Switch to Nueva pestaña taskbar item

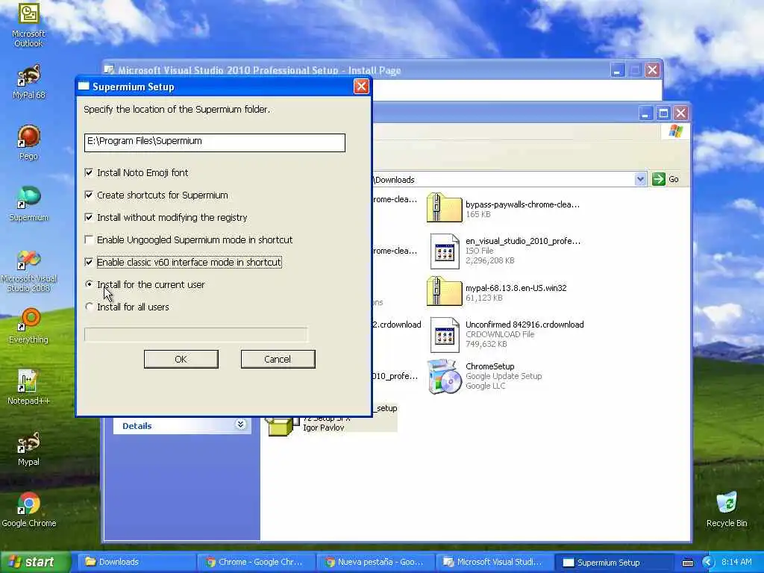376,563
